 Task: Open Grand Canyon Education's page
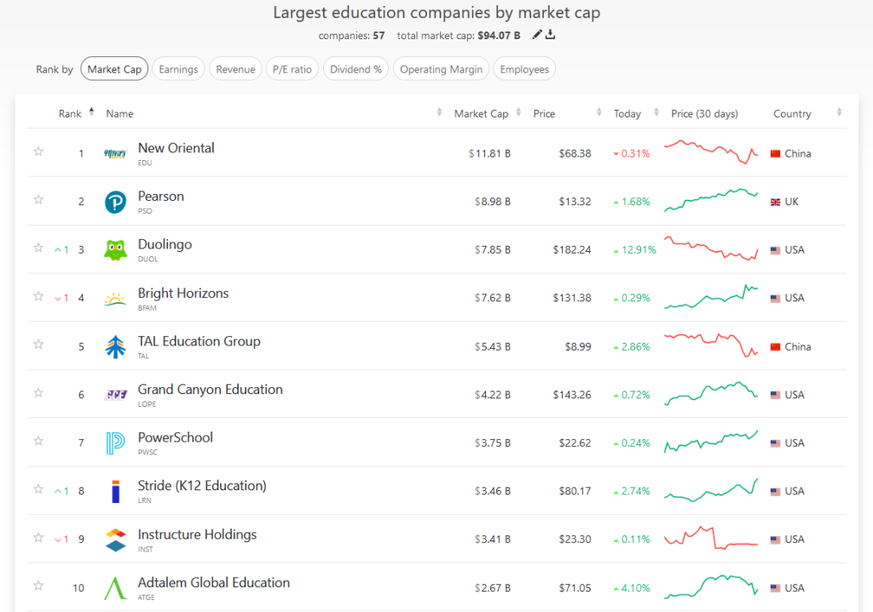pos(211,389)
